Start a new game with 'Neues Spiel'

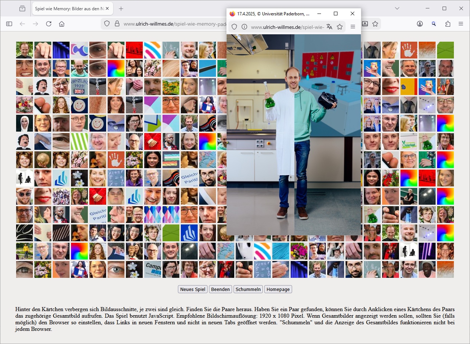(193, 289)
